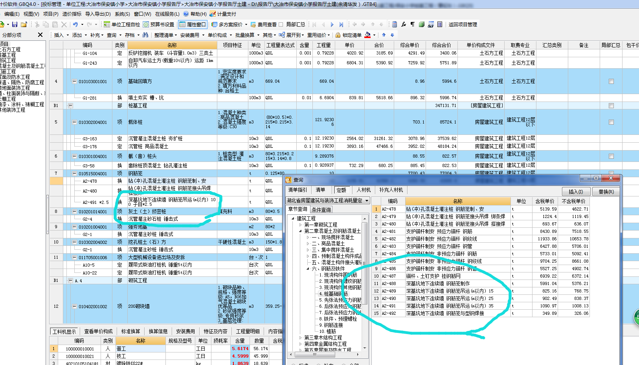This screenshot has height=365, width=639.
Task: Click the window search binoculars icon
Action: click(x=431, y=24)
